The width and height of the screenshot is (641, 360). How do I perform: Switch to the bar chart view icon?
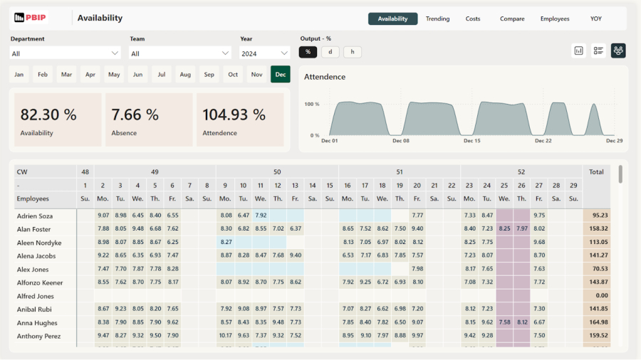pos(578,51)
